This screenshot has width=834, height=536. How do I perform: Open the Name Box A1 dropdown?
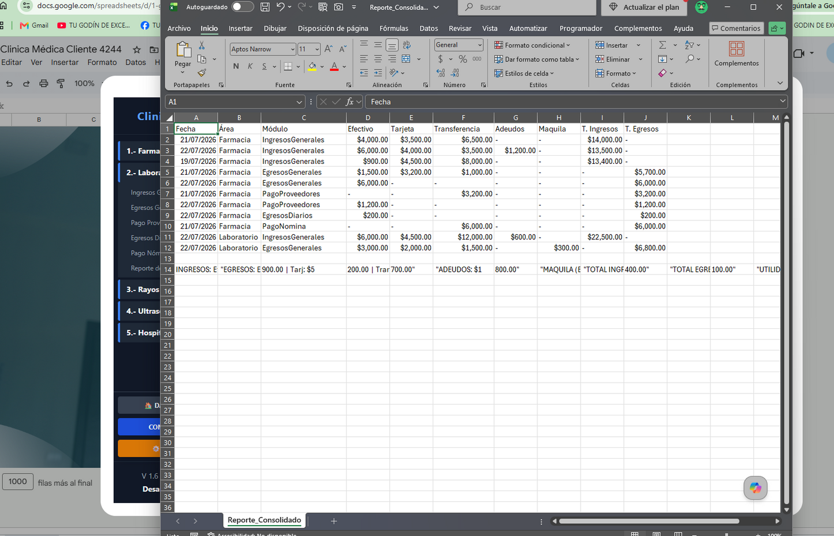(299, 102)
